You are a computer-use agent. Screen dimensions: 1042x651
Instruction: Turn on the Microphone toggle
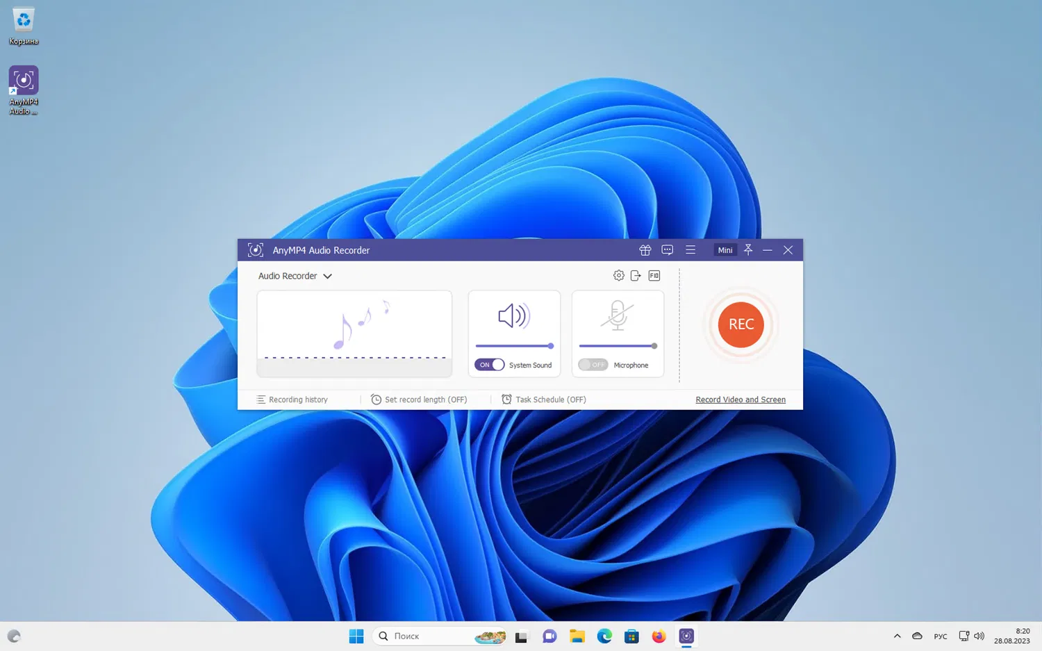pyautogui.click(x=593, y=365)
